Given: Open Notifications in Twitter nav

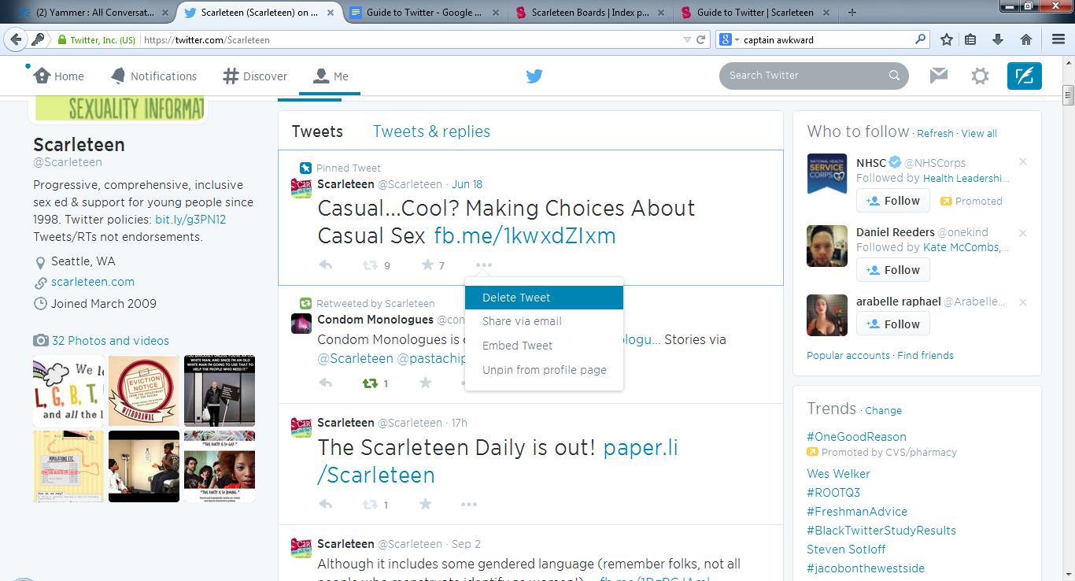Looking at the screenshot, I should tap(153, 76).
